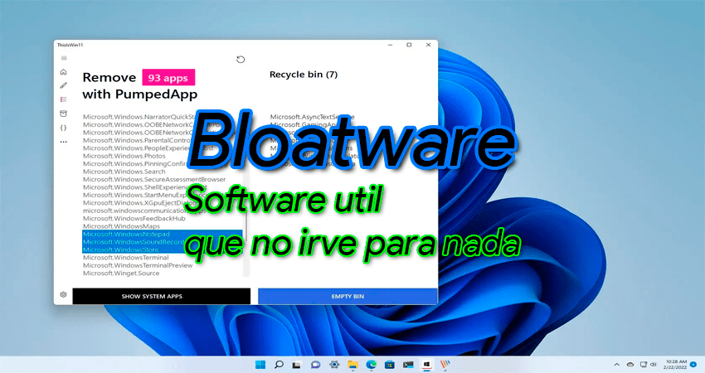705x373 pixels.
Task: Open the curly braces extensions icon
Action: [64, 128]
